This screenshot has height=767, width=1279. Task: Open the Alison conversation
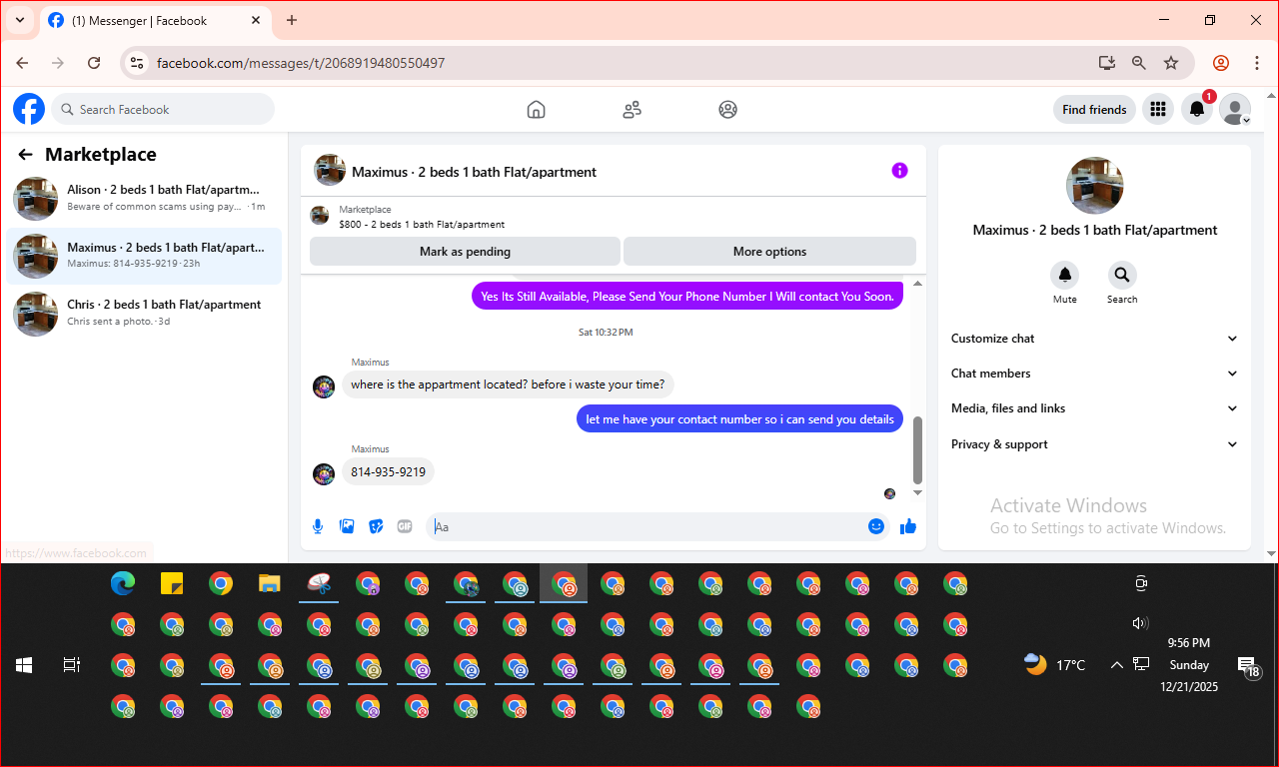point(144,199)
